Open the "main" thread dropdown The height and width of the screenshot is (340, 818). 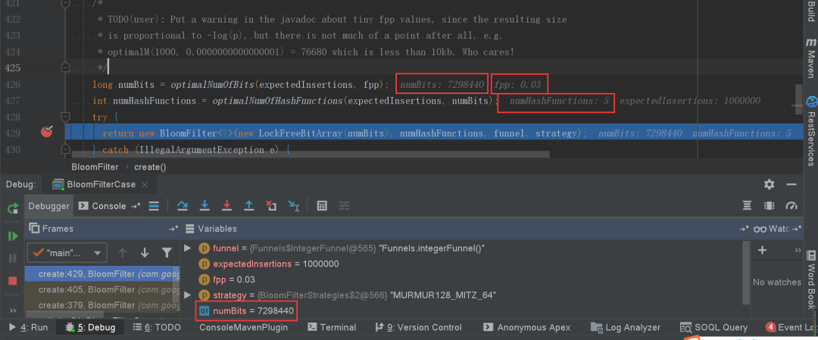coord(66,253)
